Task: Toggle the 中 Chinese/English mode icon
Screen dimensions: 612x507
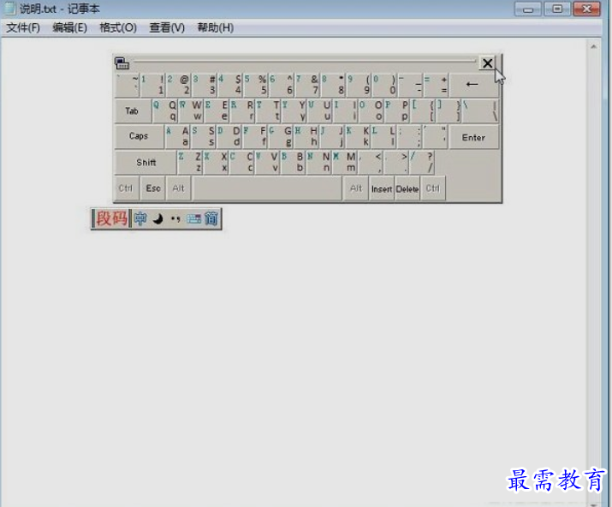Action: [x=140, y=218]
